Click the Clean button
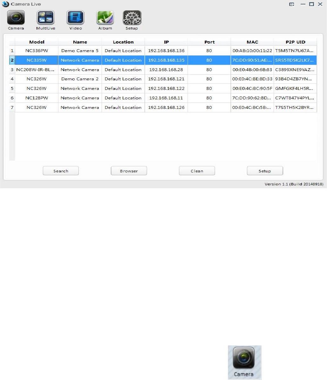Screen dimensions: 327x380 (x=197, y=170)
